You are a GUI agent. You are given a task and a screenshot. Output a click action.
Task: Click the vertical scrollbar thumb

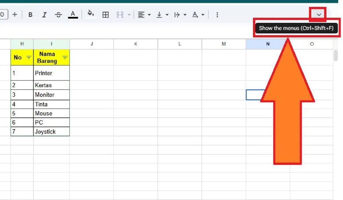336,55
